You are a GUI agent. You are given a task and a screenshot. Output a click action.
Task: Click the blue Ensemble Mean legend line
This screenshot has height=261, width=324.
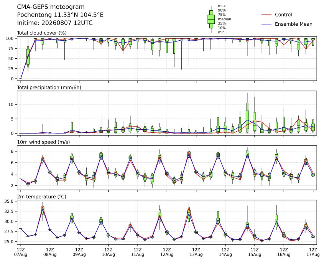266,24
